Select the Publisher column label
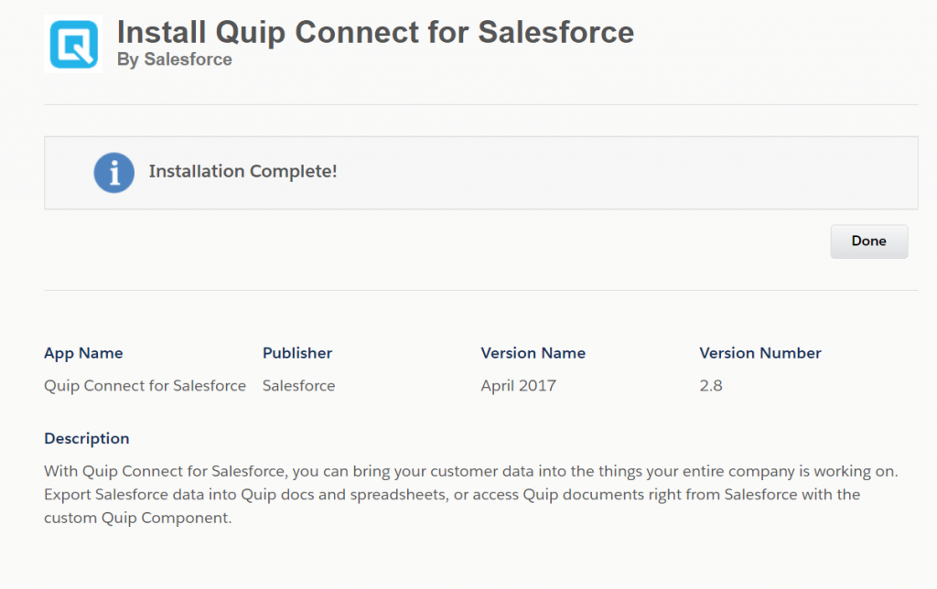Image resolution: width=937 pixels, height=589 pixels. point(297,353)
